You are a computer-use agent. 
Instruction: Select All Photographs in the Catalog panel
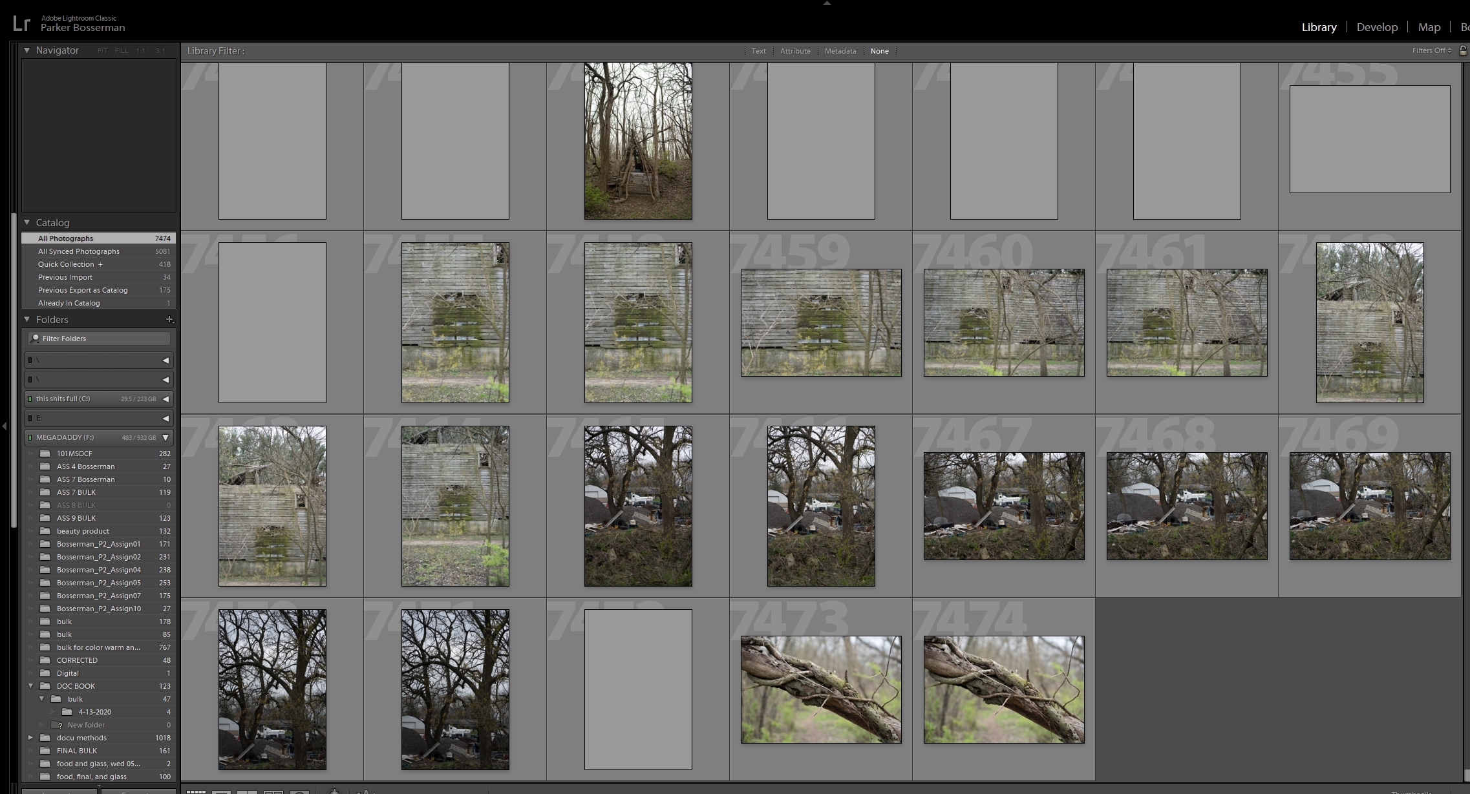(x=65, y=238)
